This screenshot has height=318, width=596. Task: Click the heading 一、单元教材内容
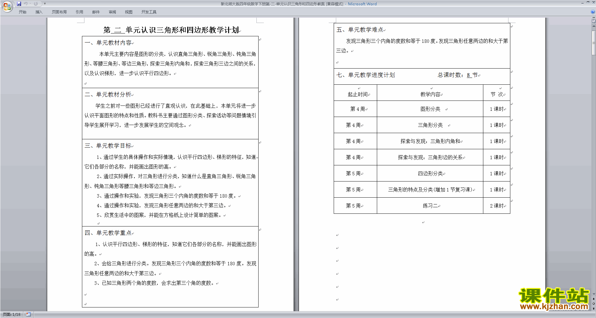[108, 43]
